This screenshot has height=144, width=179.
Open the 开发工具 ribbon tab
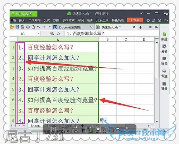102,20
